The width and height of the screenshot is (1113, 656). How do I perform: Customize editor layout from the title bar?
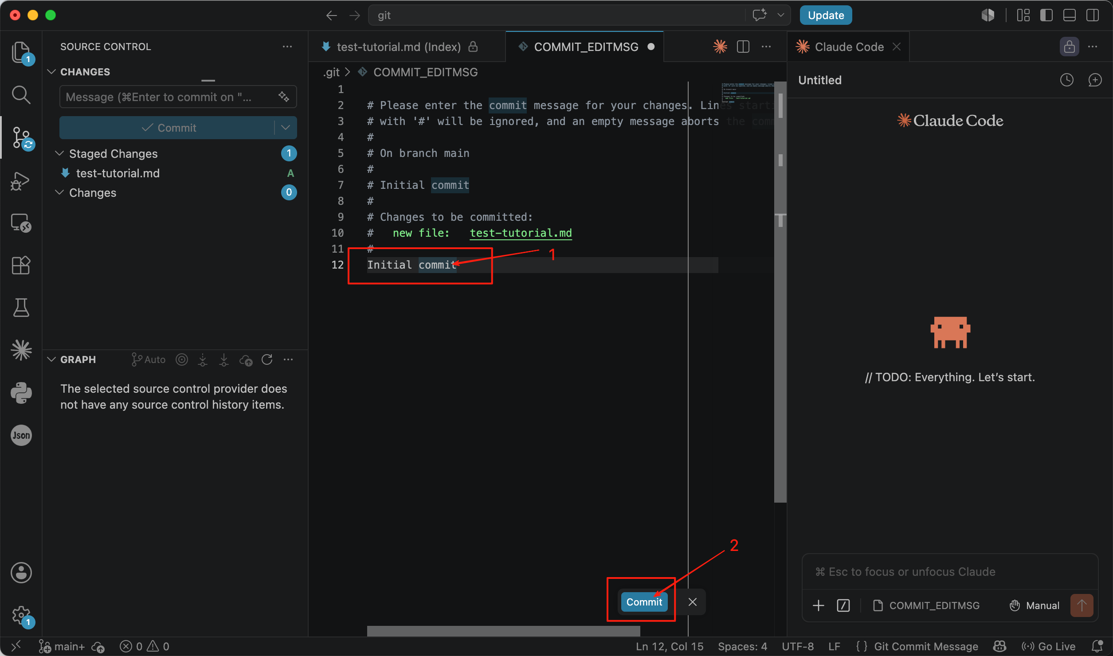coord(1023,16)
